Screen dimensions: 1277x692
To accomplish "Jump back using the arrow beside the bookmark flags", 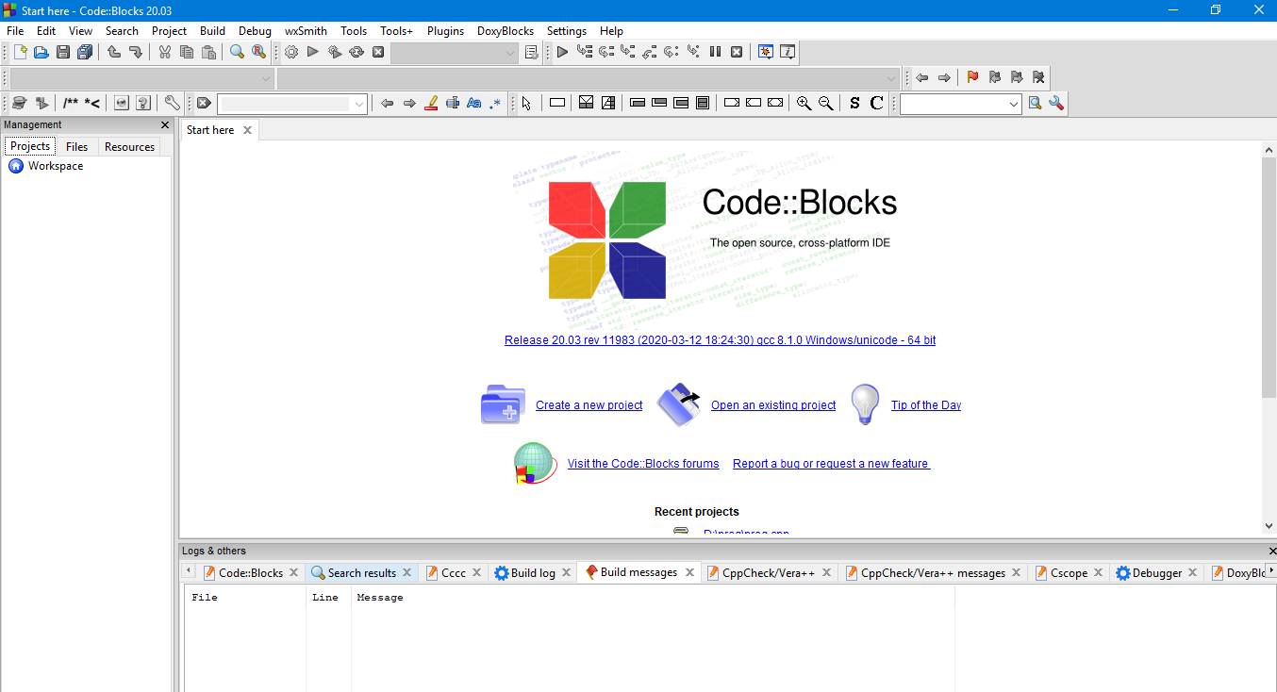I will point(922,77).
